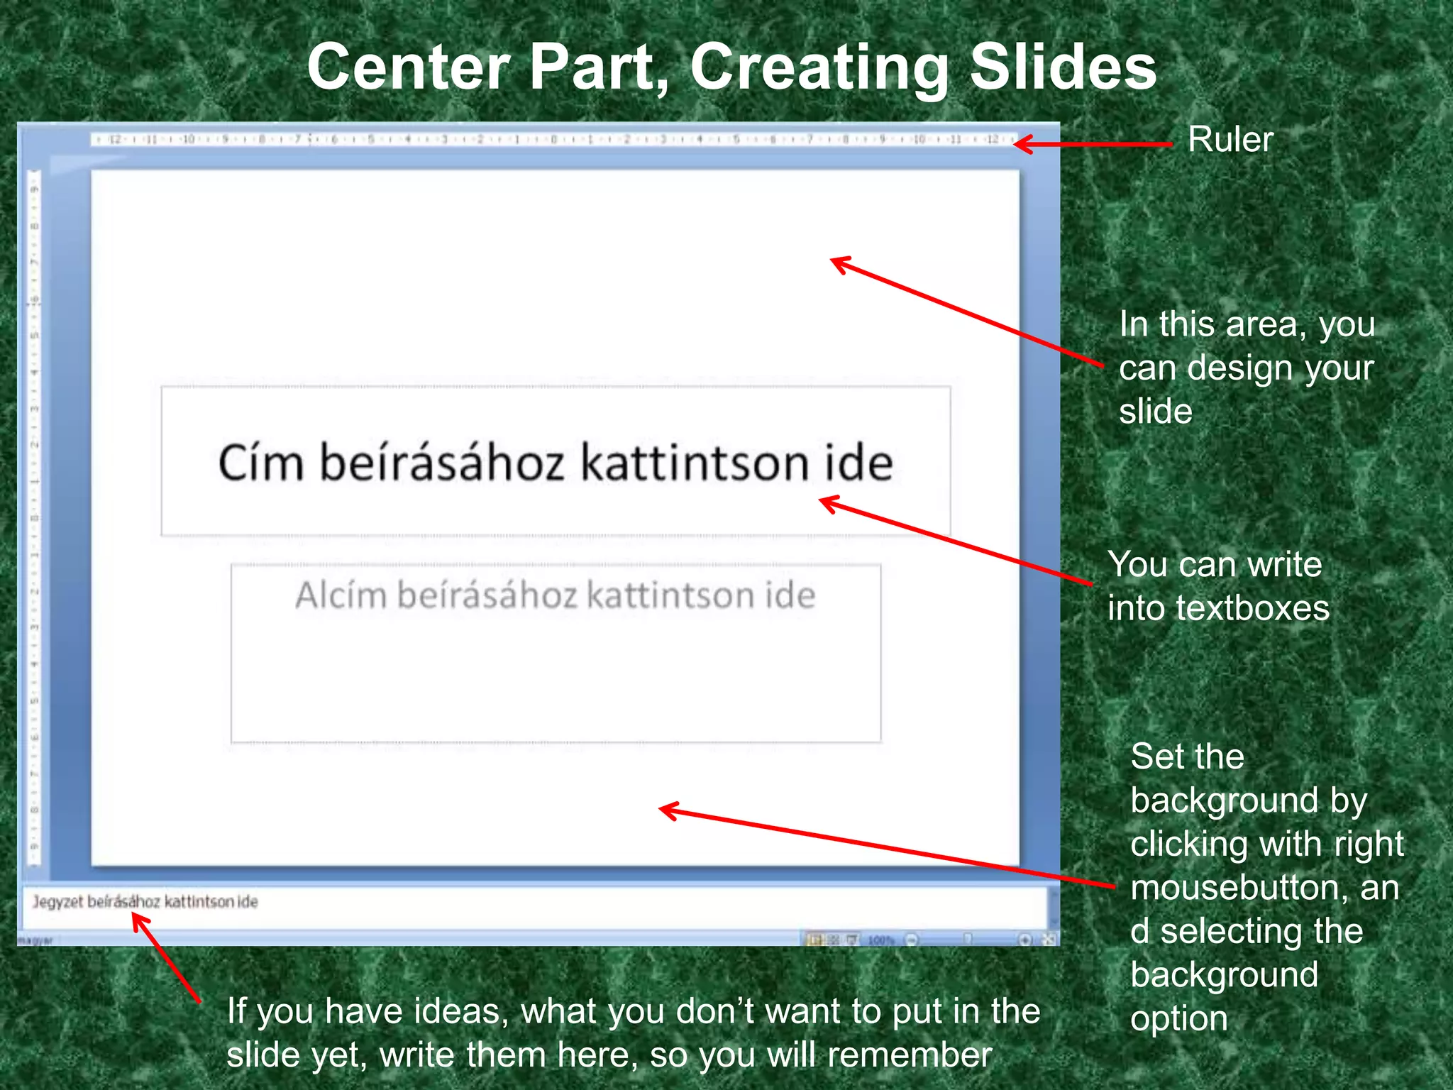1453x1090 pixels.
Task: Click the 'Jegyzet beírásához kattintson ide' notes field
Action: point(535,906)
